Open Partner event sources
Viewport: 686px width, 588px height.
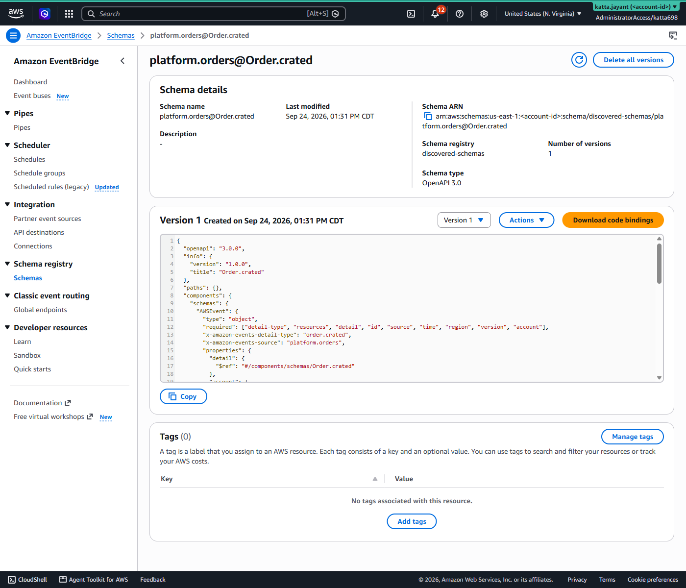(48, 219)
